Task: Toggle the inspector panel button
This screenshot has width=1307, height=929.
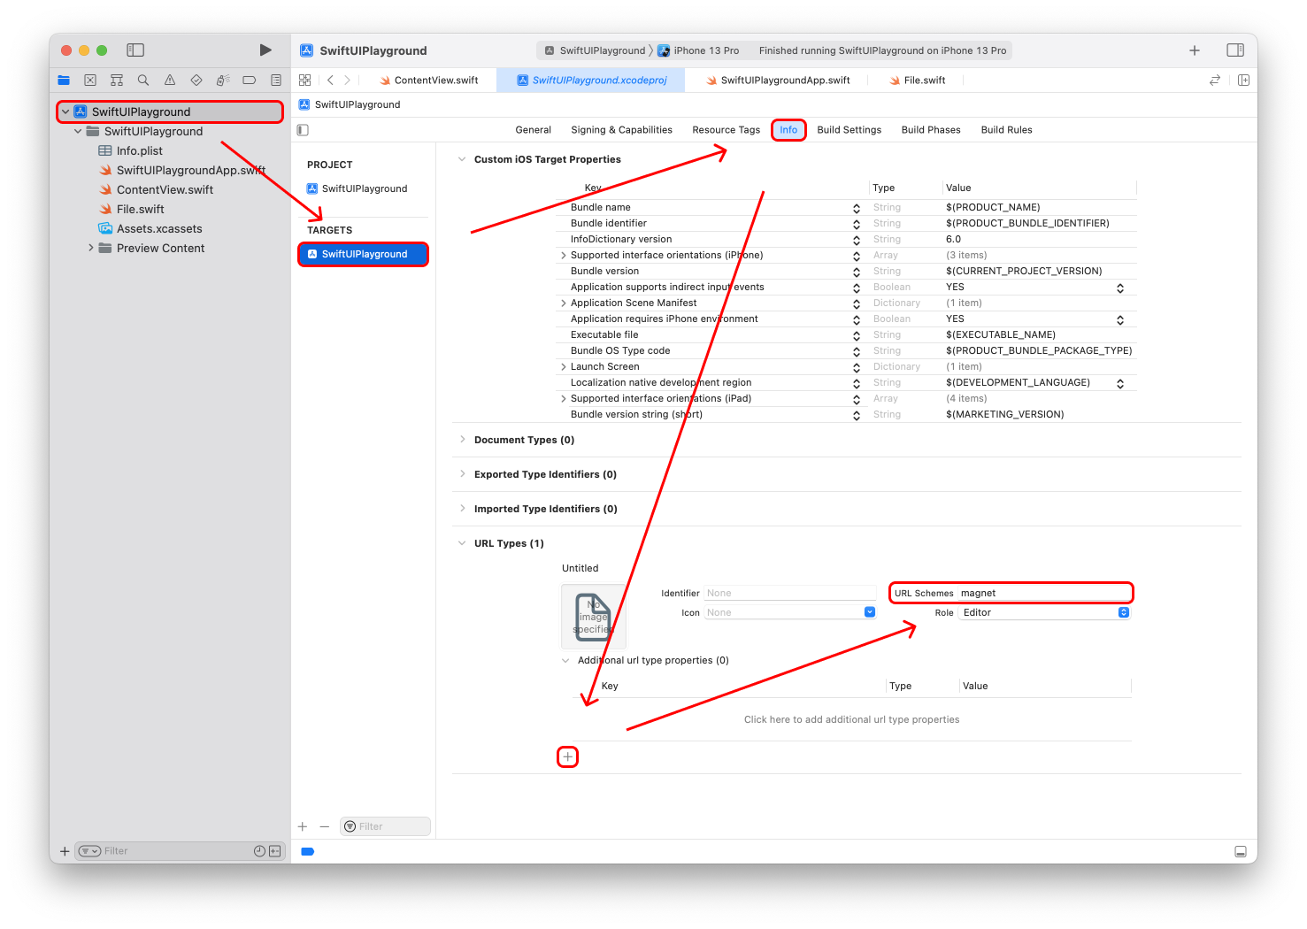Action: coord(1235,50)
